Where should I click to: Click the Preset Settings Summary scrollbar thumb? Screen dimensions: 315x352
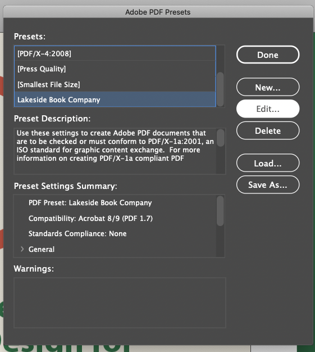221,211
